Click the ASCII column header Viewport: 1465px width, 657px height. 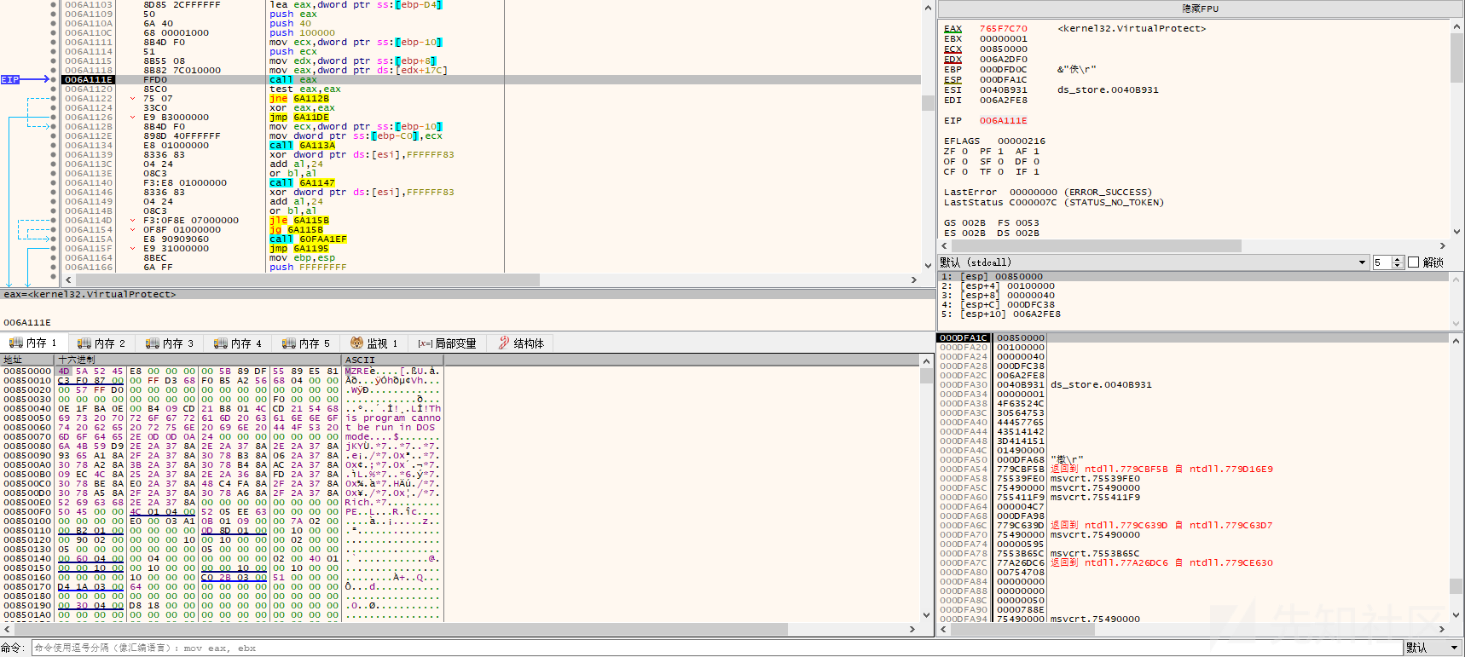(392, 360)
